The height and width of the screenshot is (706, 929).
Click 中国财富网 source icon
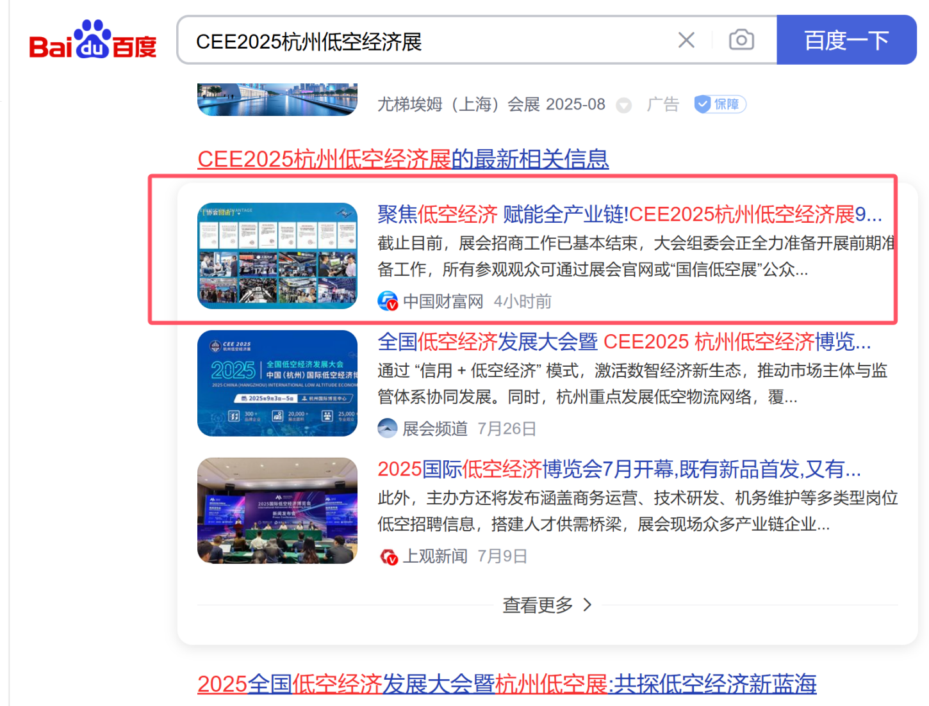(x=388, y=301)
